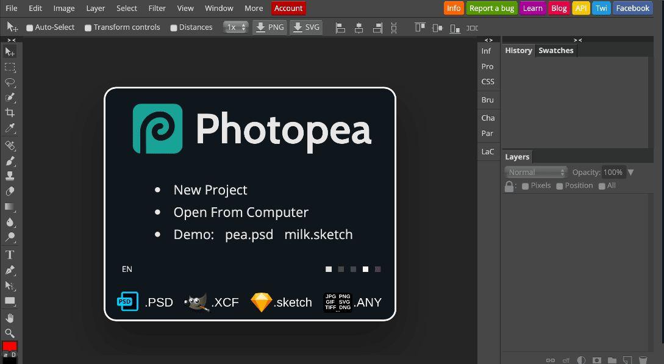Open the Filter menu

[157, 8]
